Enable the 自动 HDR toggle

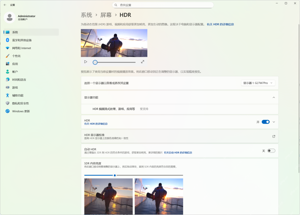[271, 151]
